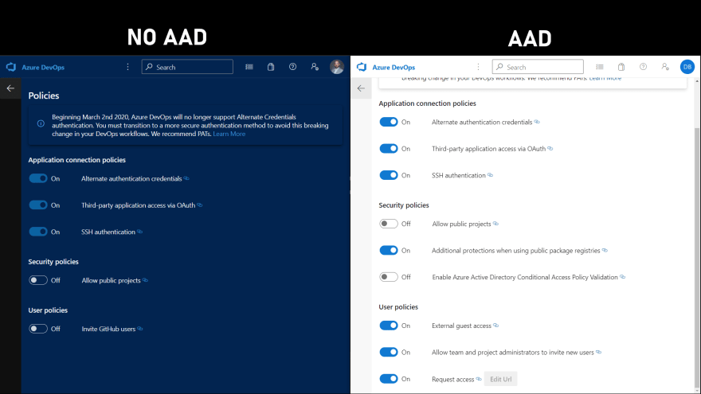
Task: Click Policies page heading
Action: click(44, 96)
